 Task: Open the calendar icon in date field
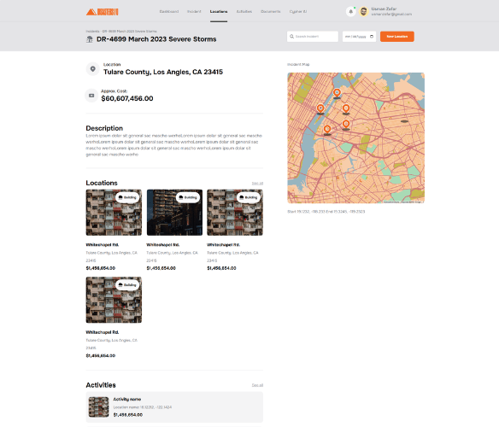[372, 37]
